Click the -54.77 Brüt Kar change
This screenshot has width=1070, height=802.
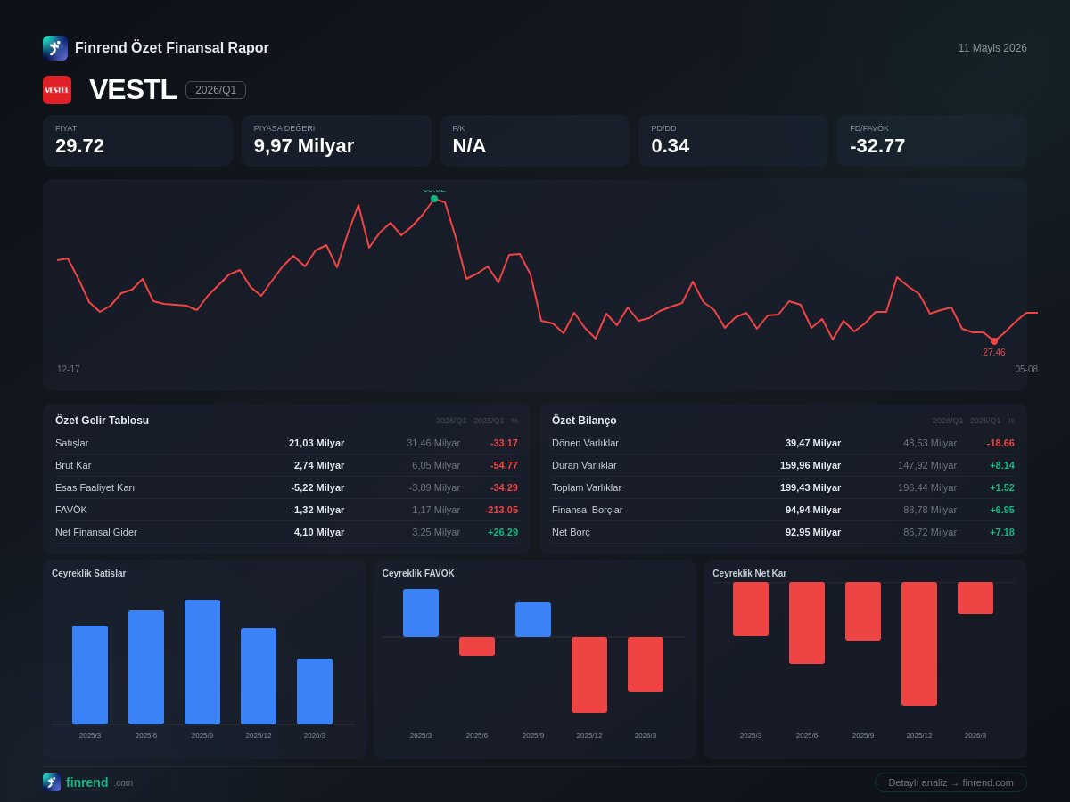tap(504, 465)
